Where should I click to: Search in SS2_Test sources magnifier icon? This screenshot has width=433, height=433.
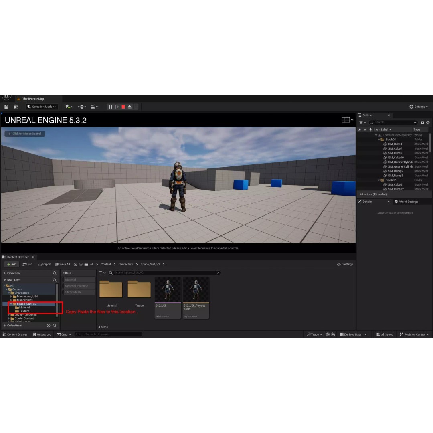click(x=55, y=280)
